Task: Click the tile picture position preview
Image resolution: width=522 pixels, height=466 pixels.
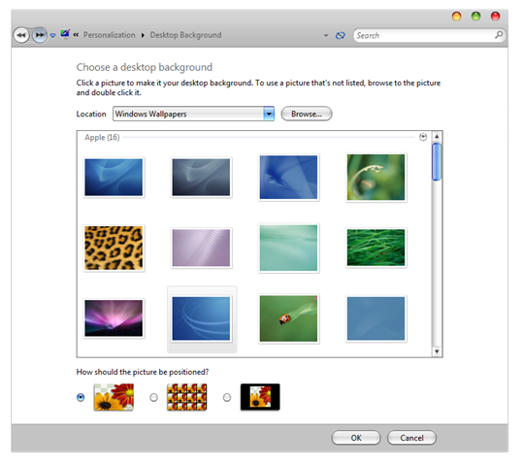Action: coord(186,397)
